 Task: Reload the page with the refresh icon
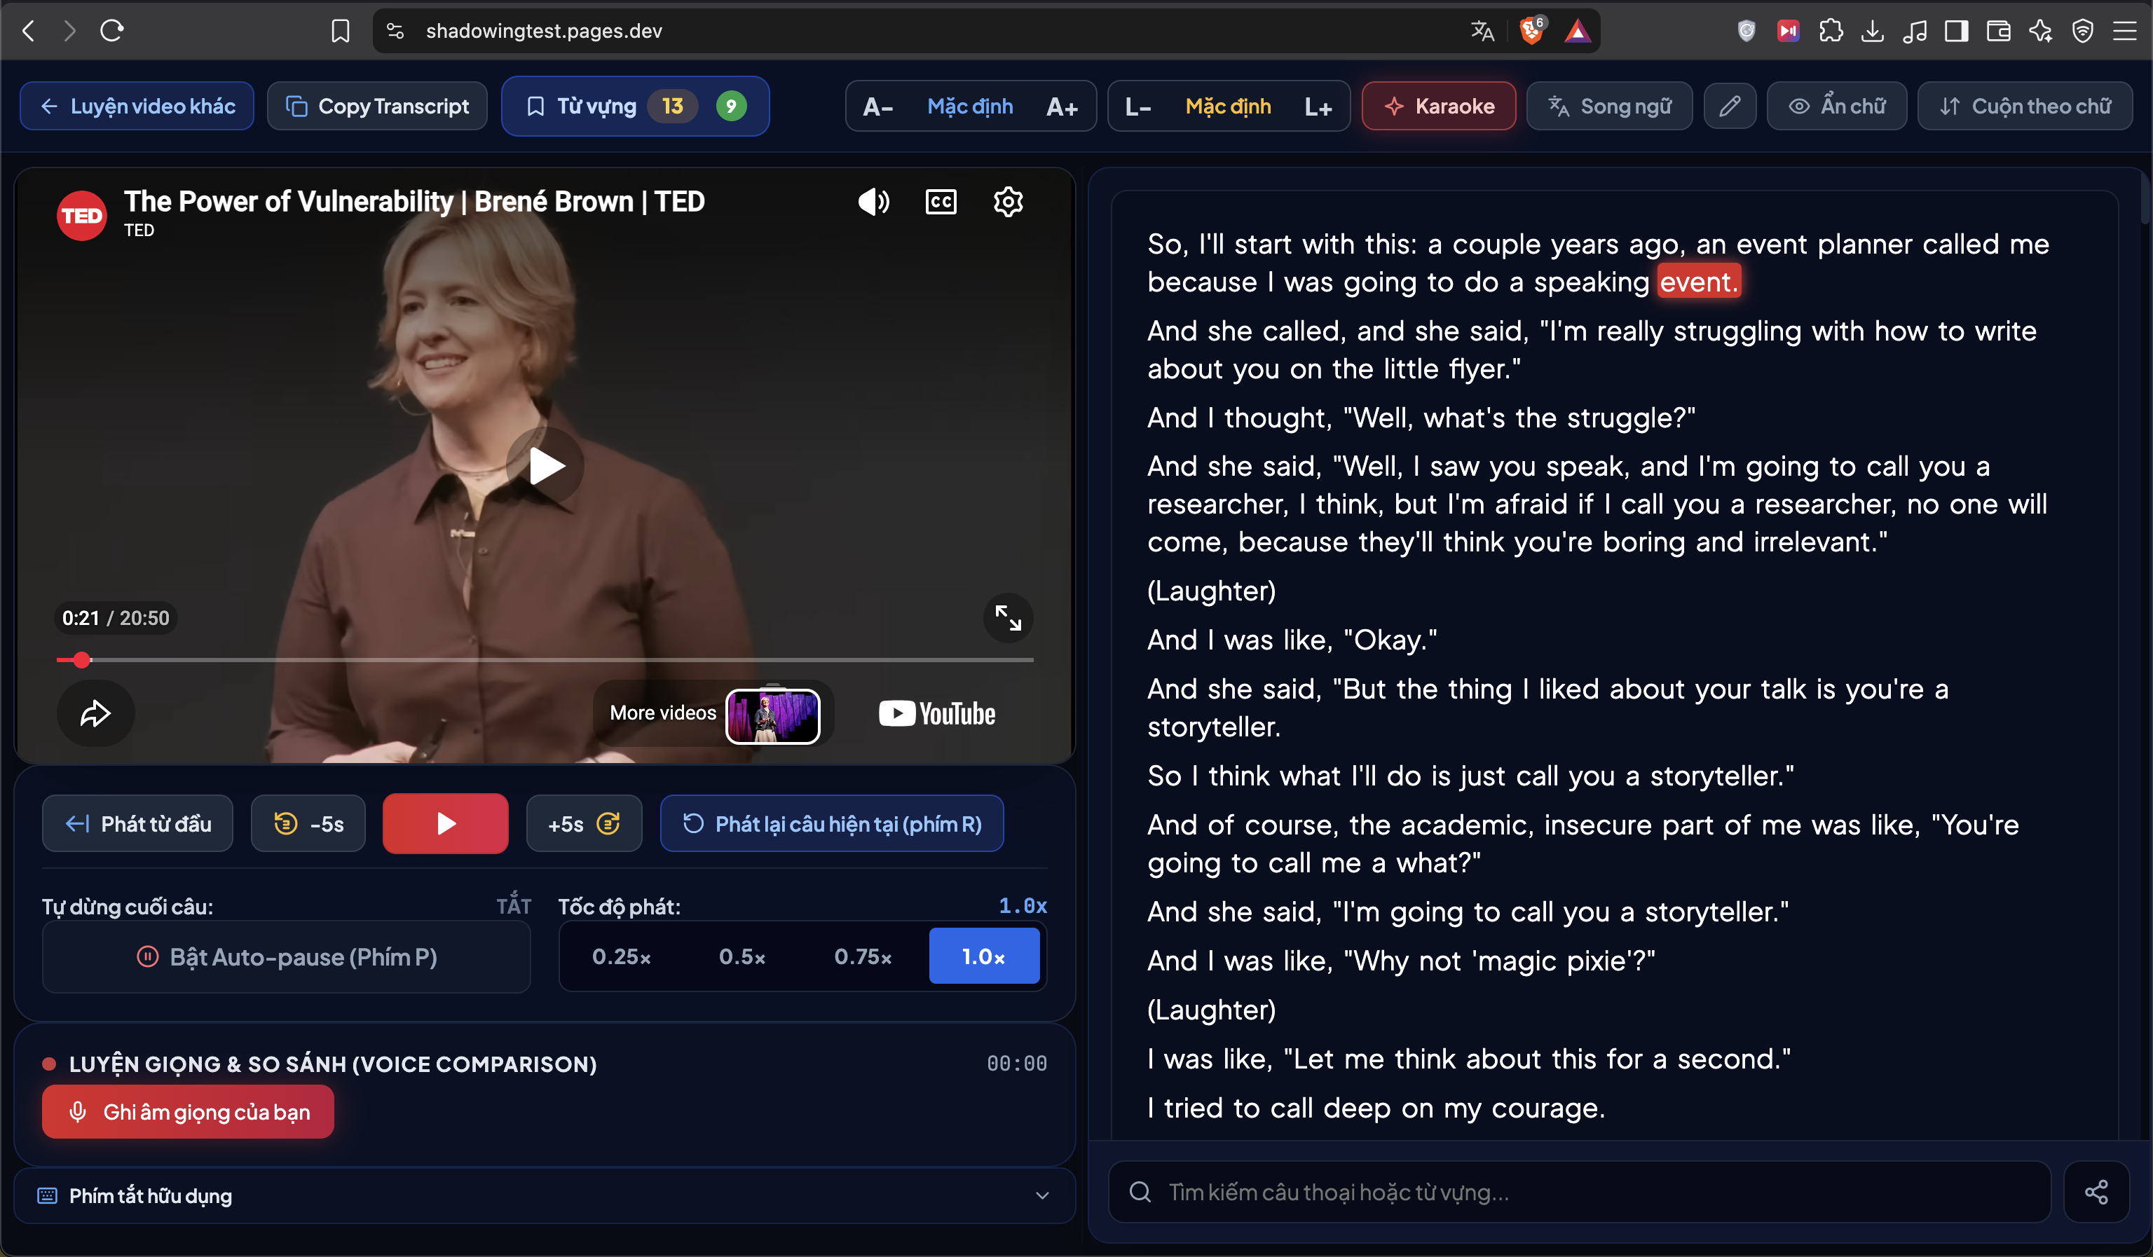click(x=112, y=31)
